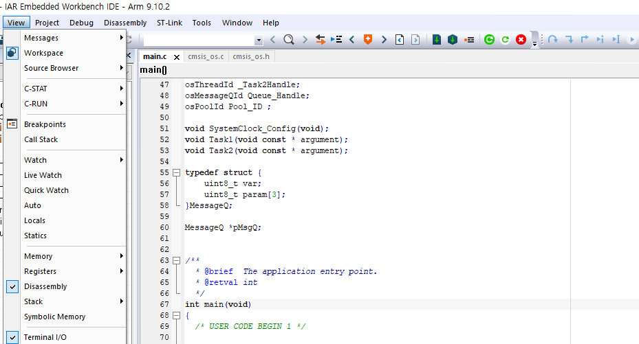Click the Navigate Backward page icon

[x=400, y=39]
